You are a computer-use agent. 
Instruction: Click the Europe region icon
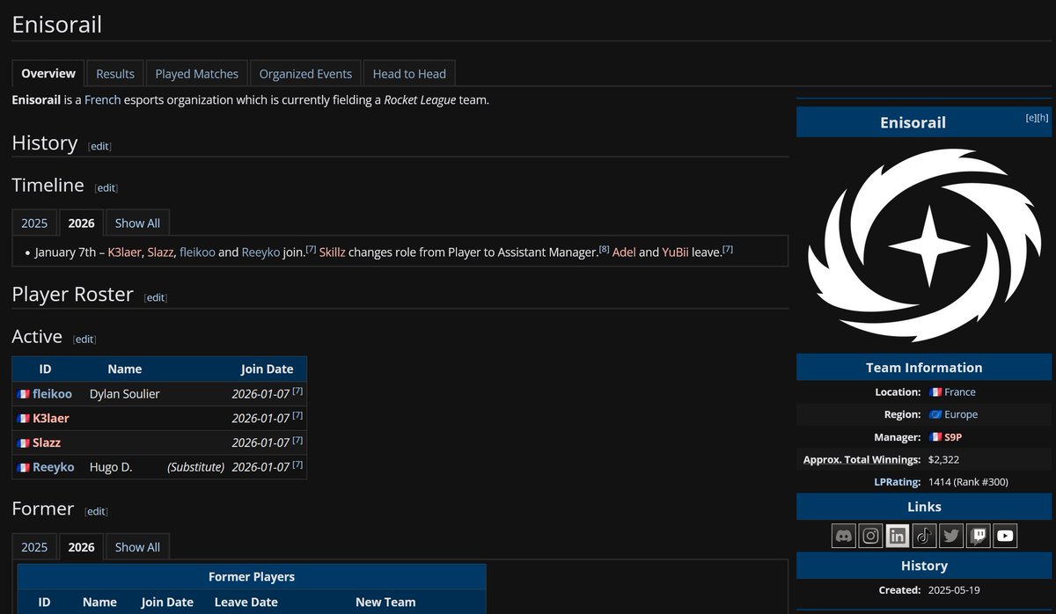(935, 414)
